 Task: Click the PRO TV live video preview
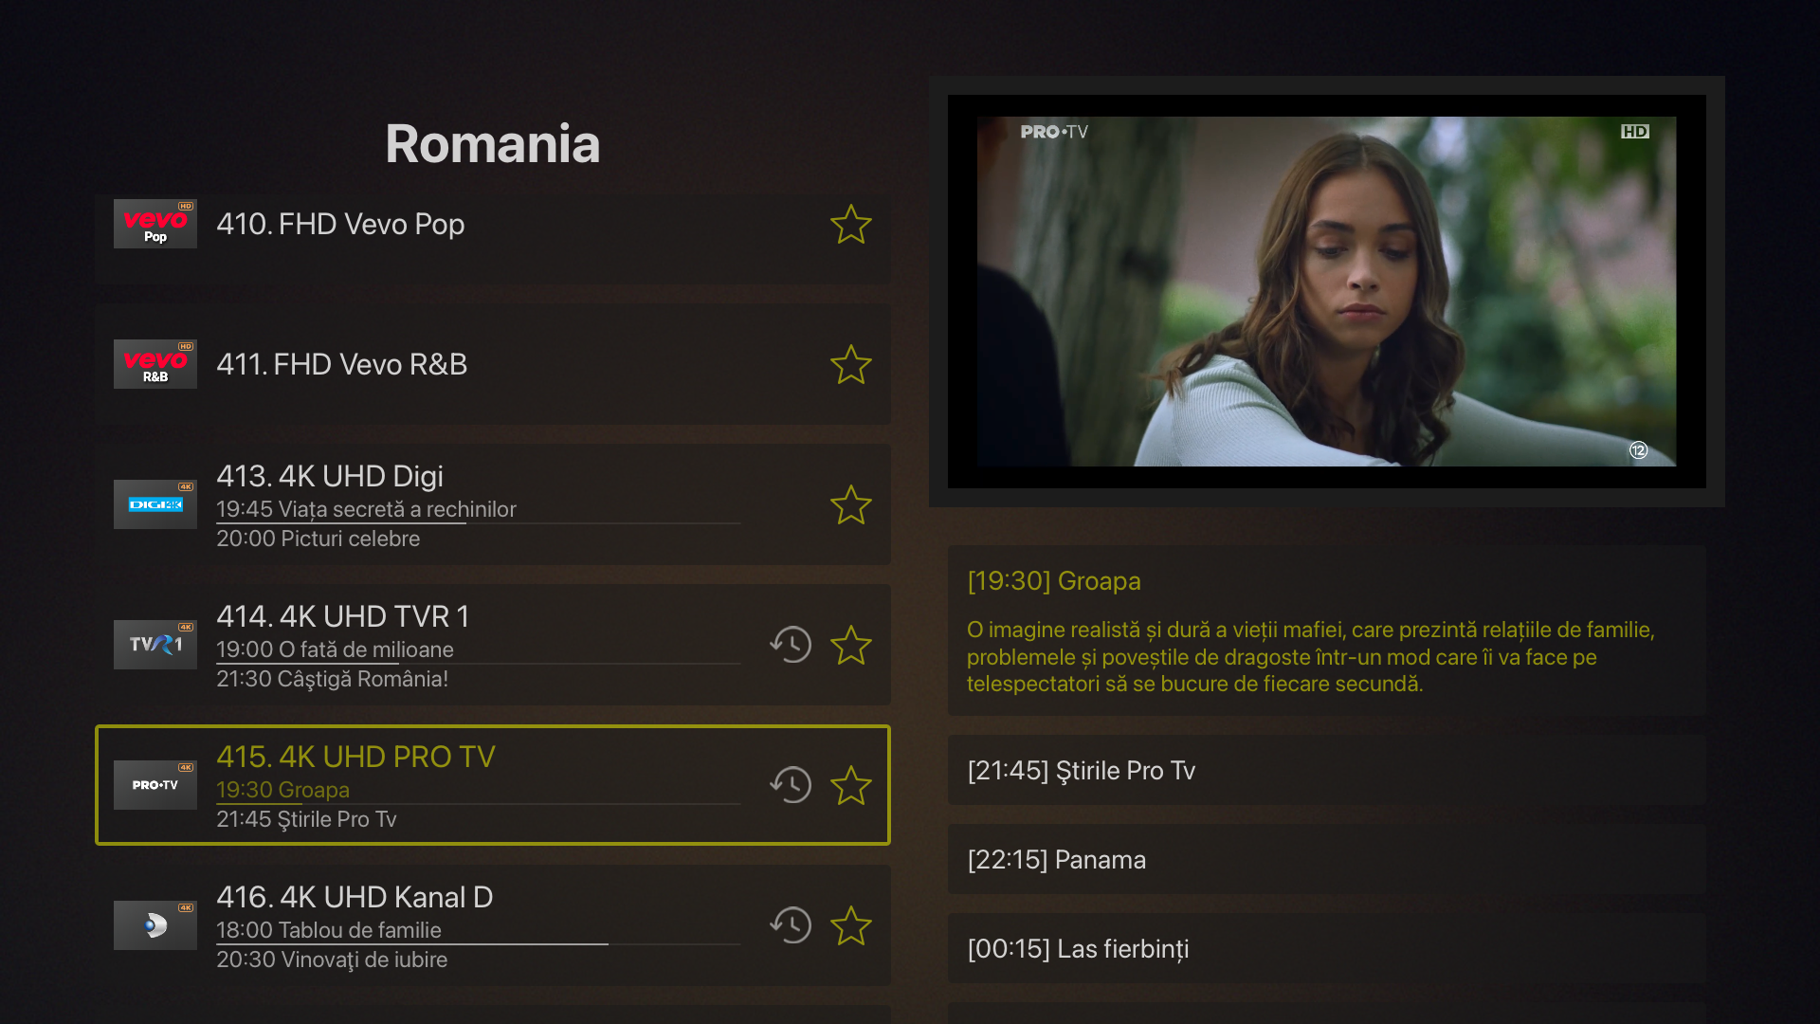(x=1327, y=291)
